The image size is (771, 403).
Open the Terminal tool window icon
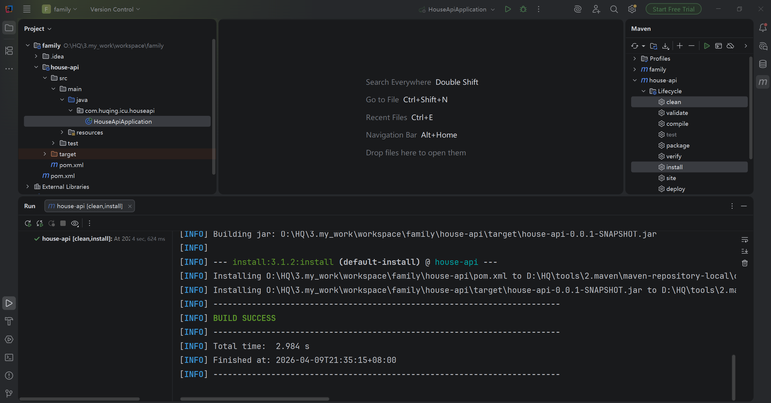point(9,357)
